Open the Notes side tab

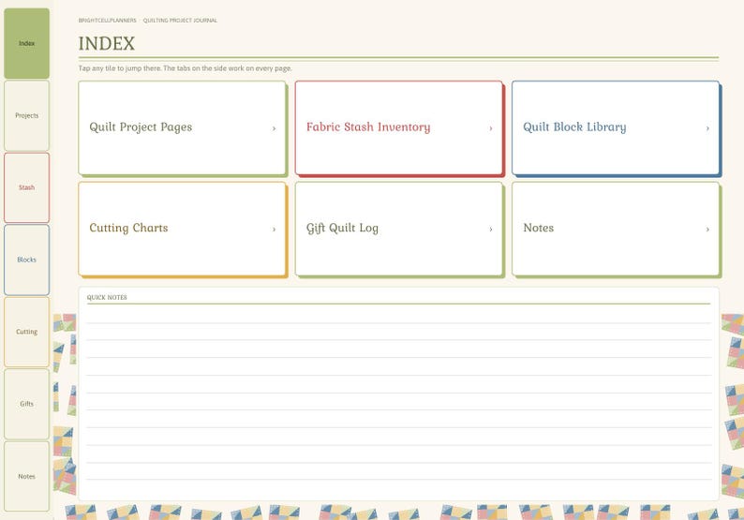(26, 476)
